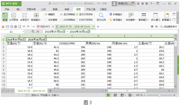Switch to 全屏显示 full screen view
The height and width of the screenshot is (107, 181).
click(x=24, y=17)
